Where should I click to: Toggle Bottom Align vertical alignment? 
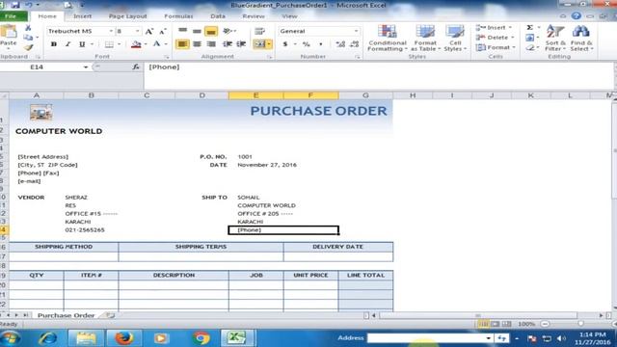[211, 31]
